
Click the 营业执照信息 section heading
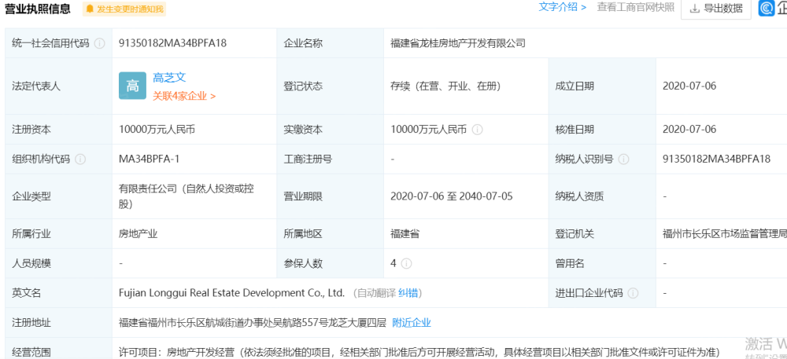coord(38,9)
